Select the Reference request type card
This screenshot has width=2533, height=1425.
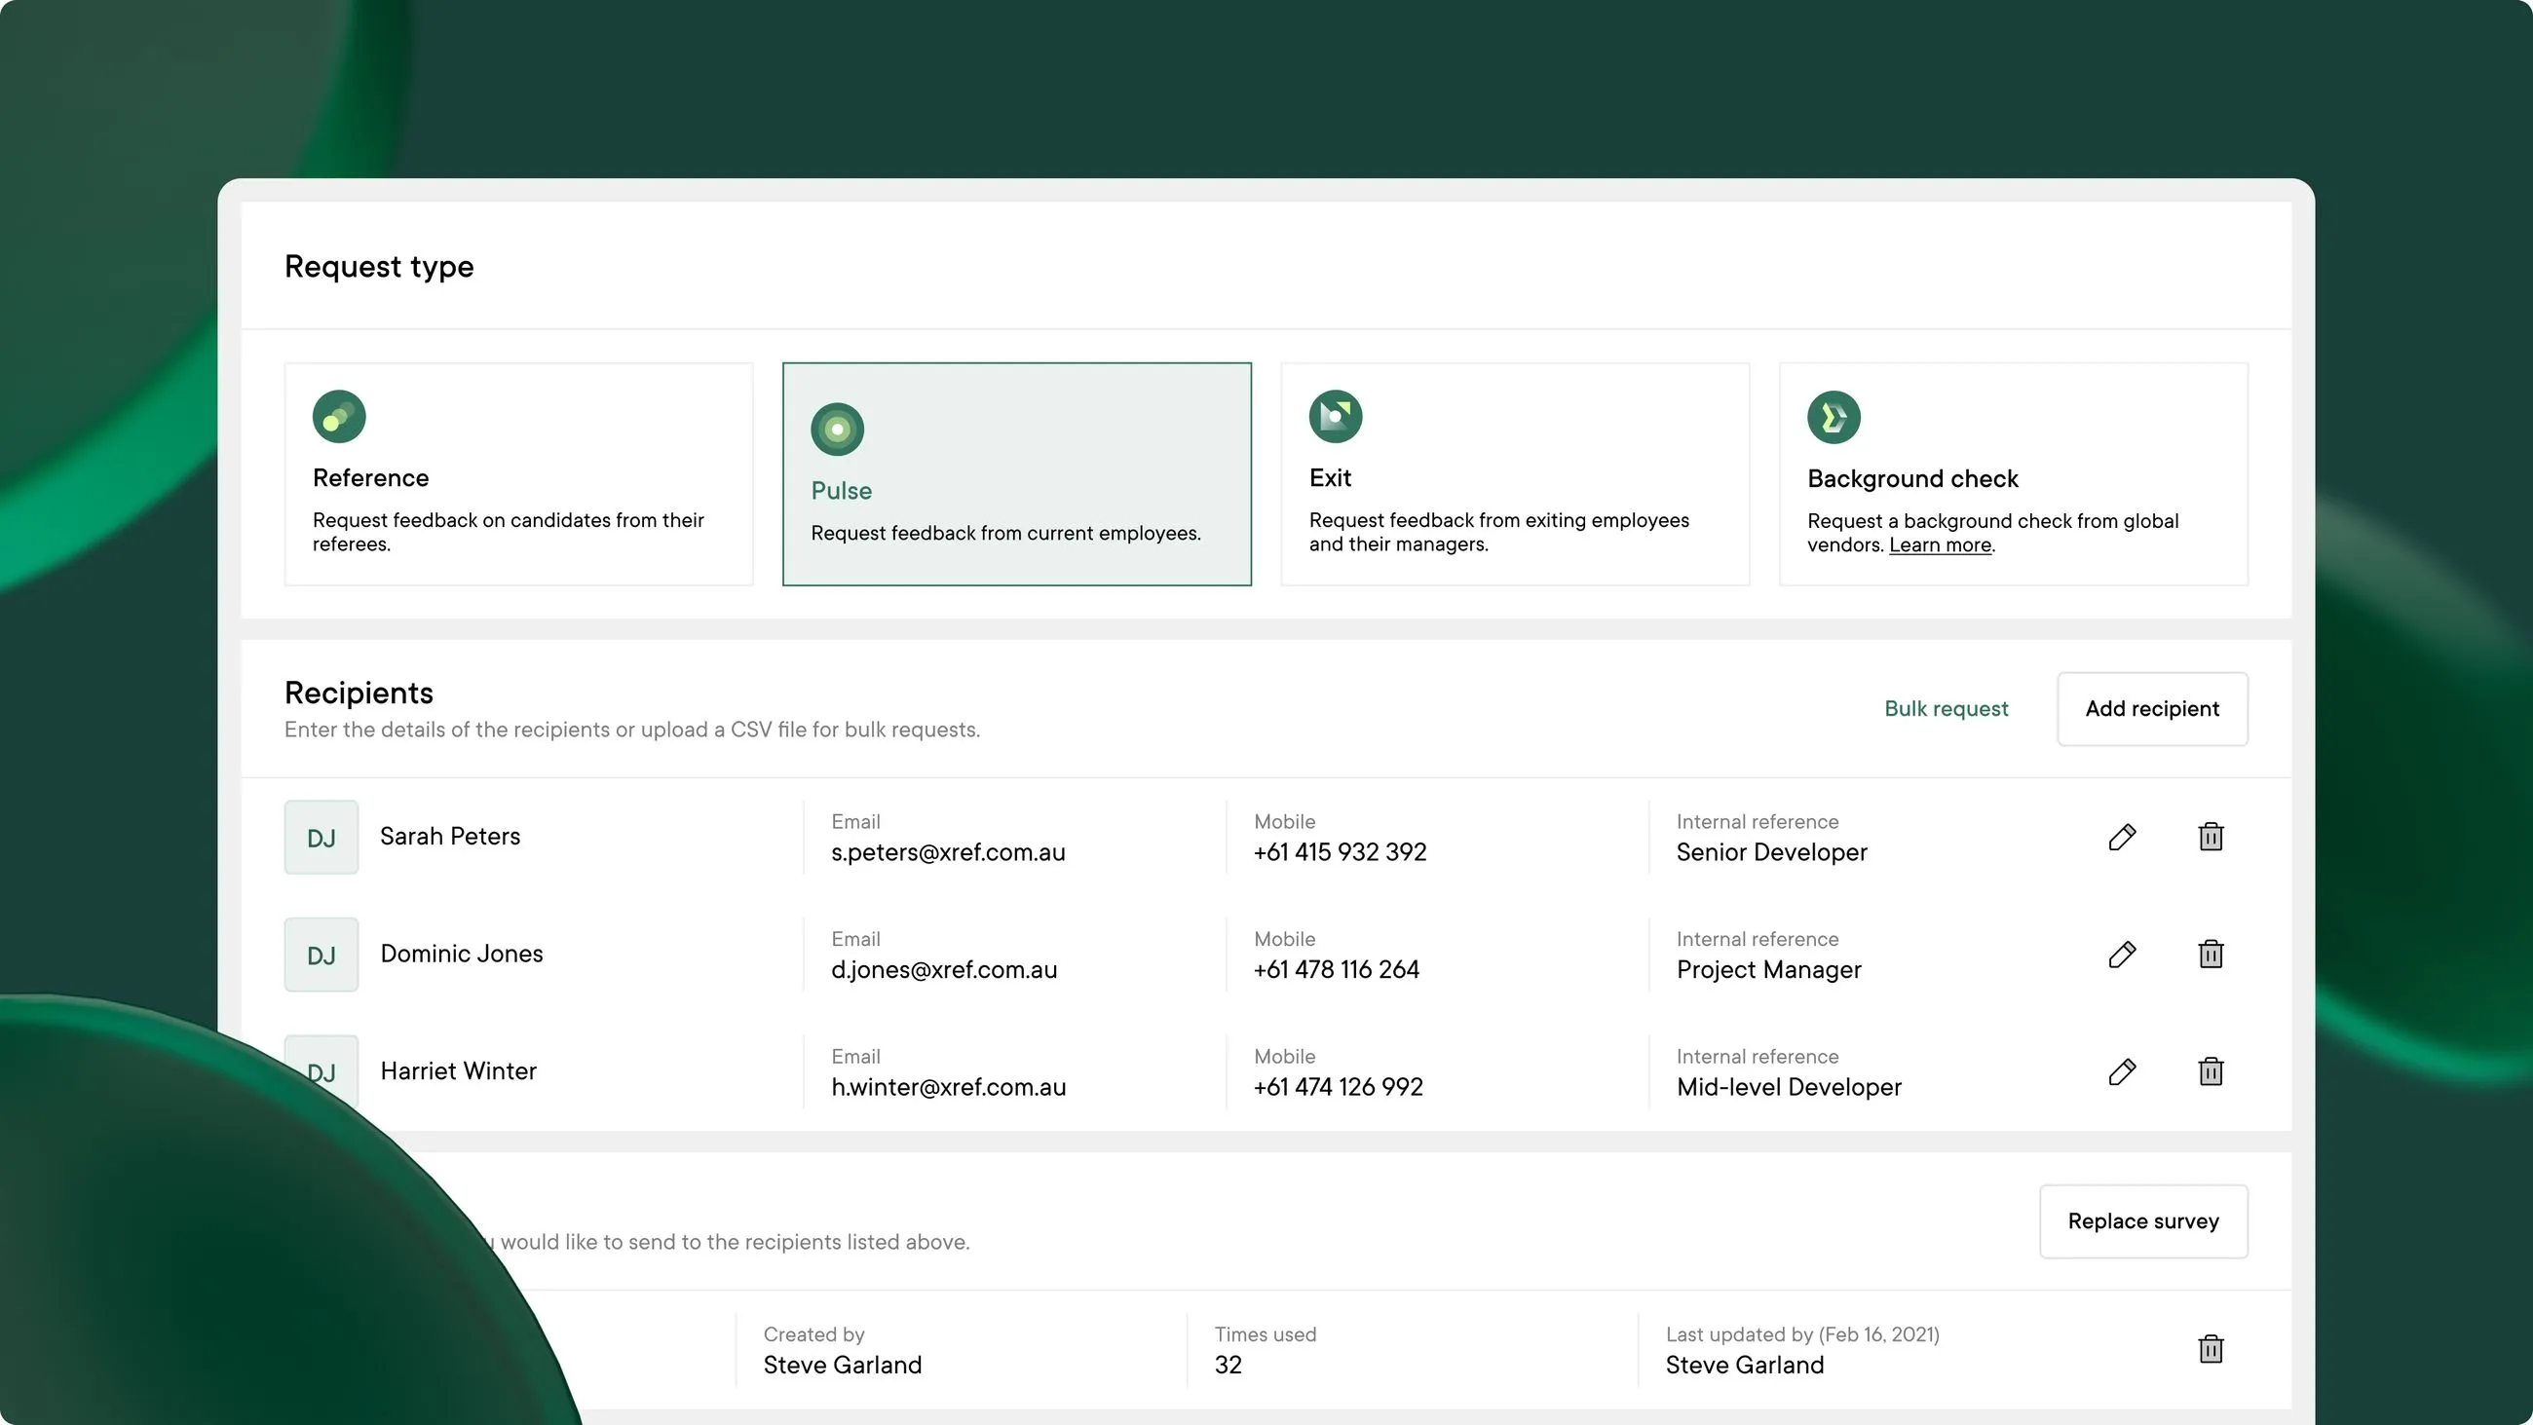pos(518,474)
